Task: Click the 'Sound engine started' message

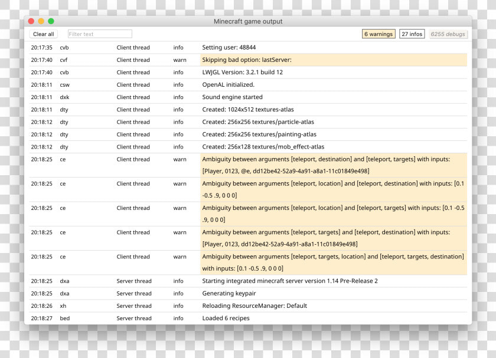Action: click(232, 97)
